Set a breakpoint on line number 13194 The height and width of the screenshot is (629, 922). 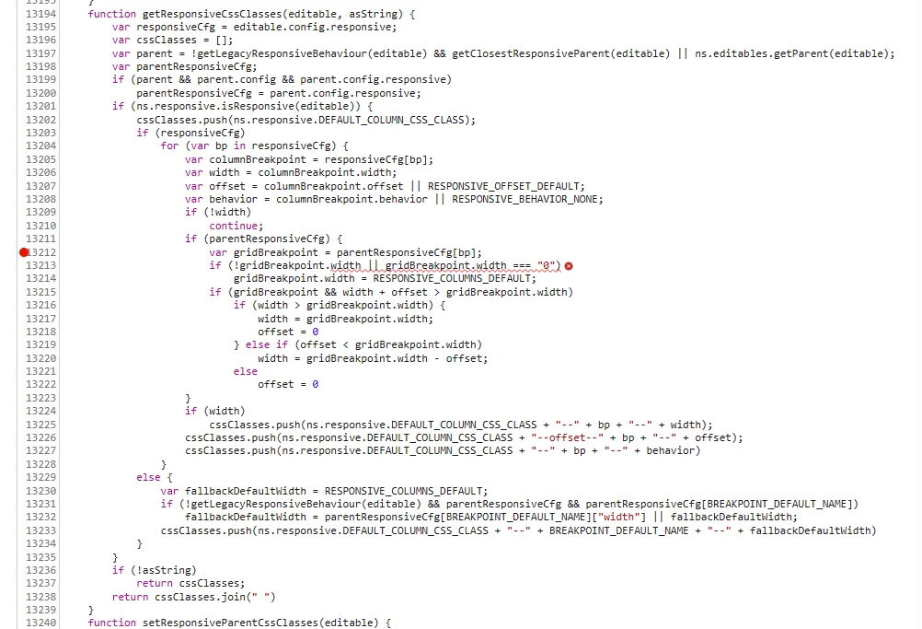coord(40,14)
